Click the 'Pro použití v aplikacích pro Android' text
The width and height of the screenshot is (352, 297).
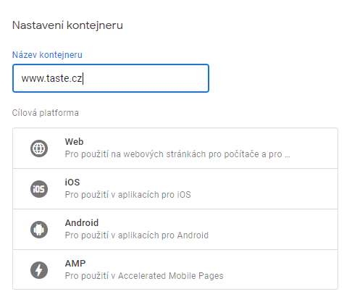pyautogui.click(x=137, y=235)
